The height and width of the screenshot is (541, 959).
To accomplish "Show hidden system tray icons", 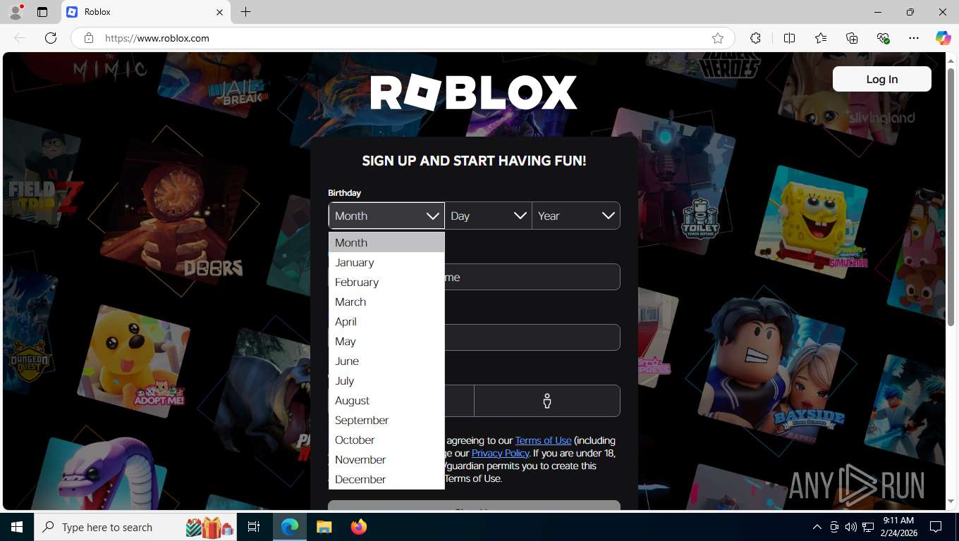I will (817, 527).
